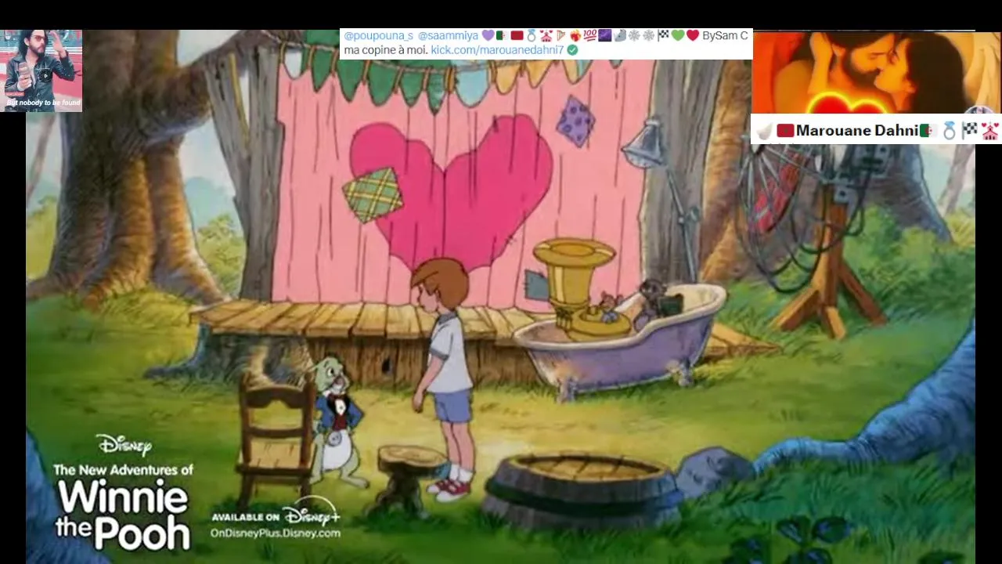This screenshot has height=564, width=1002.
Task: Click the 'ma copine à moi.' text
Action: [x=385, y=50]
